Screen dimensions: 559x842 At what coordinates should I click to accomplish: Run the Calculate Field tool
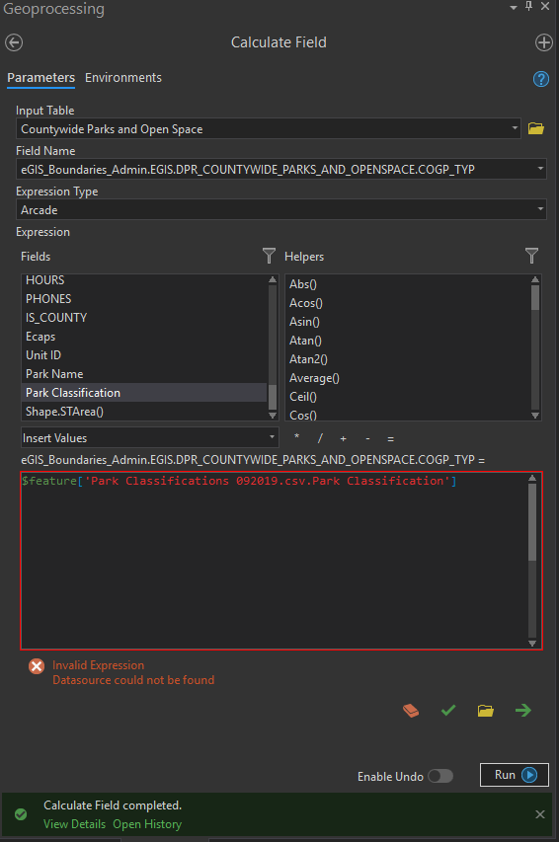pyautogui.click(x=515, y=775)
